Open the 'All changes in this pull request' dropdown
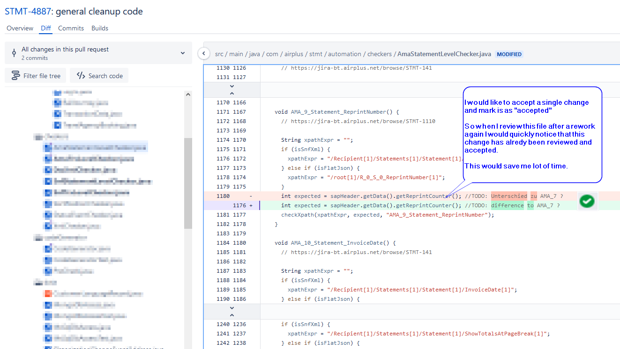Viewport: 620px width, 349px height. [x=182, y=53]
